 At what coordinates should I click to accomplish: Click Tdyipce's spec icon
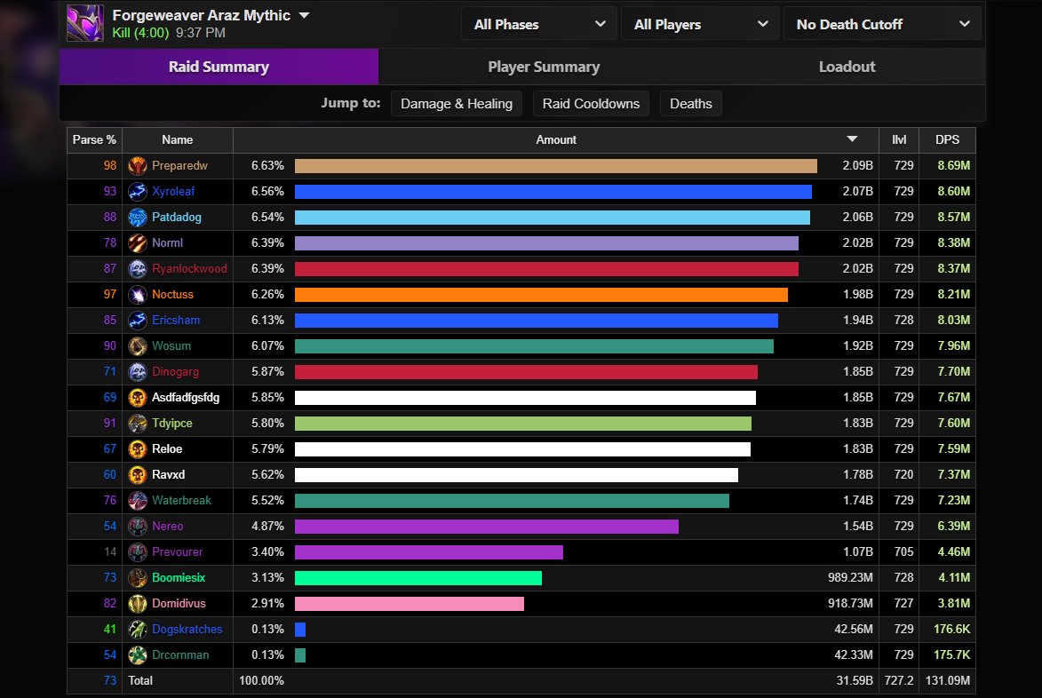138,423
